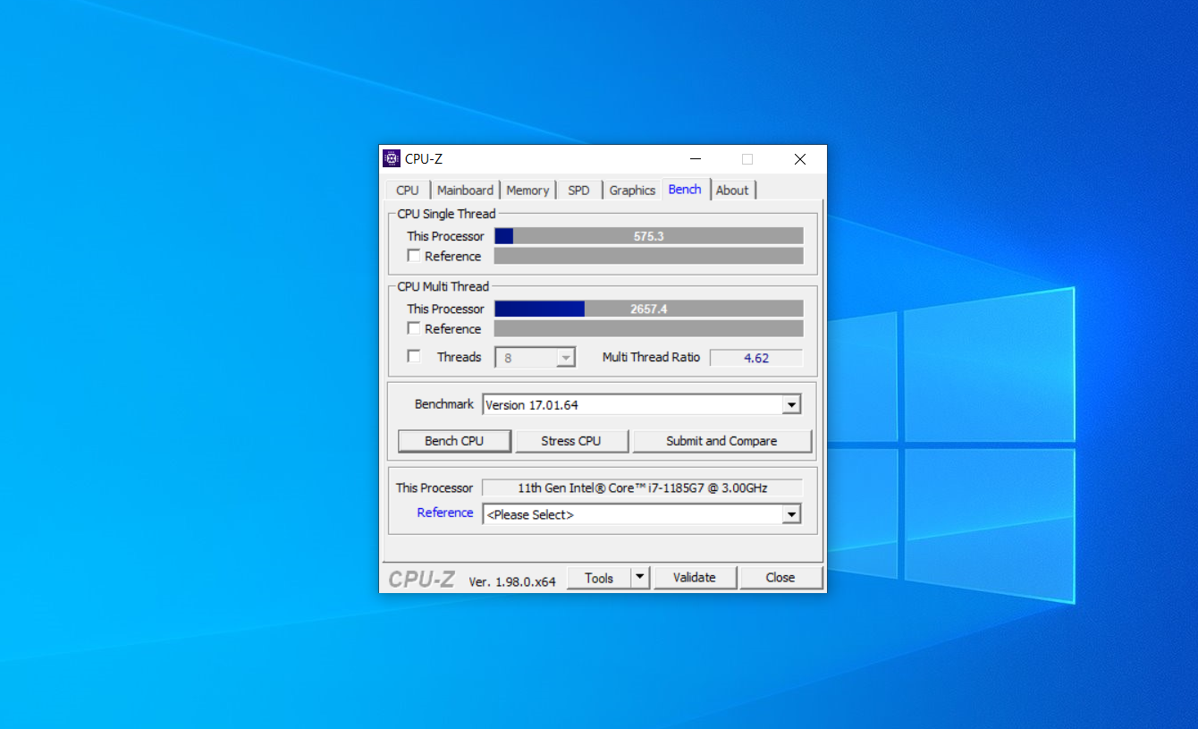The height and width of the screenshot is (729, 1198).
Task: Click the Multi Thread Ratio label
Action: point(651,357)
